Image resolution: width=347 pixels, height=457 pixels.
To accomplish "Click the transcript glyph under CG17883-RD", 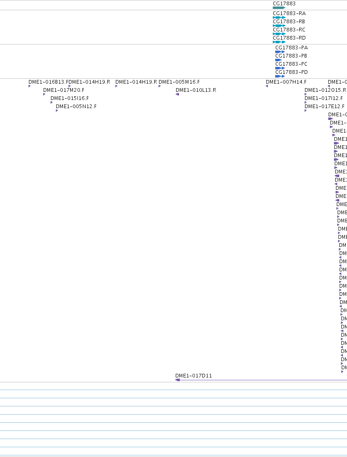I will coord(279,42).
